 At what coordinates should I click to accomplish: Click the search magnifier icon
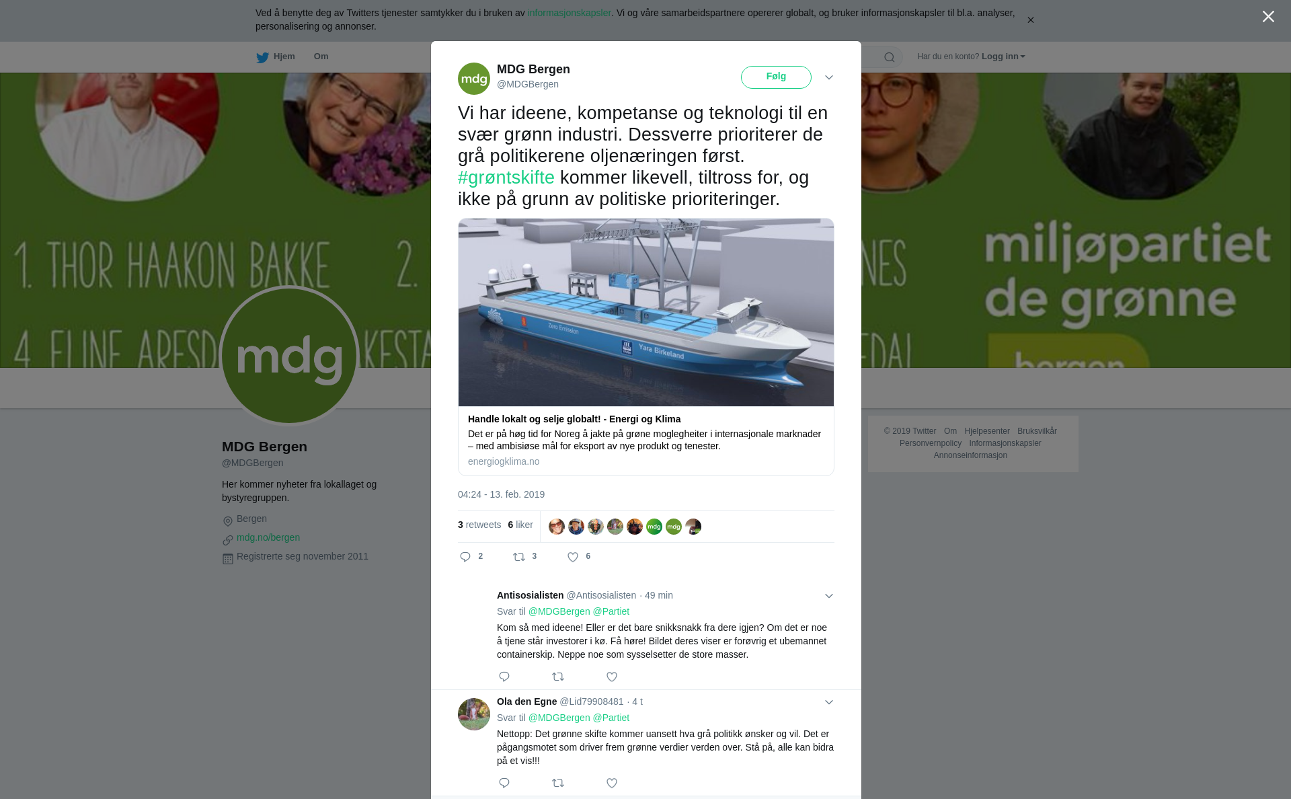click(x=890, y=57)
